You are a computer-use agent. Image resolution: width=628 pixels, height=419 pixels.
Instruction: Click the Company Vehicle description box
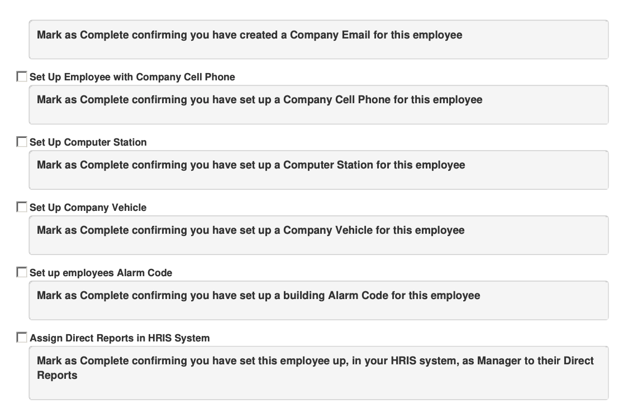319,235
